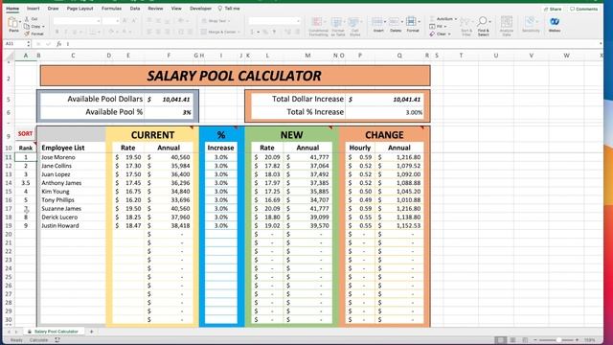The image size is (613, 345).
Task: Toggle Bold formatting
Action: point(57,32)
